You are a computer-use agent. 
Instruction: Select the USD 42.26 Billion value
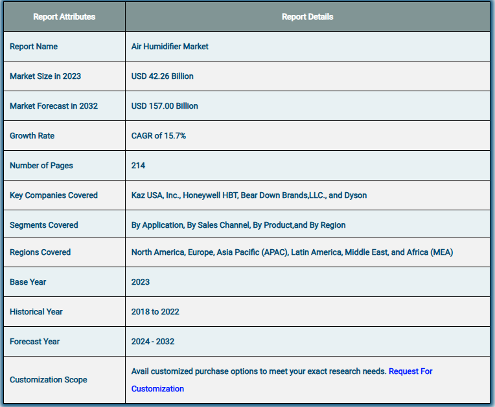(162, 76)
